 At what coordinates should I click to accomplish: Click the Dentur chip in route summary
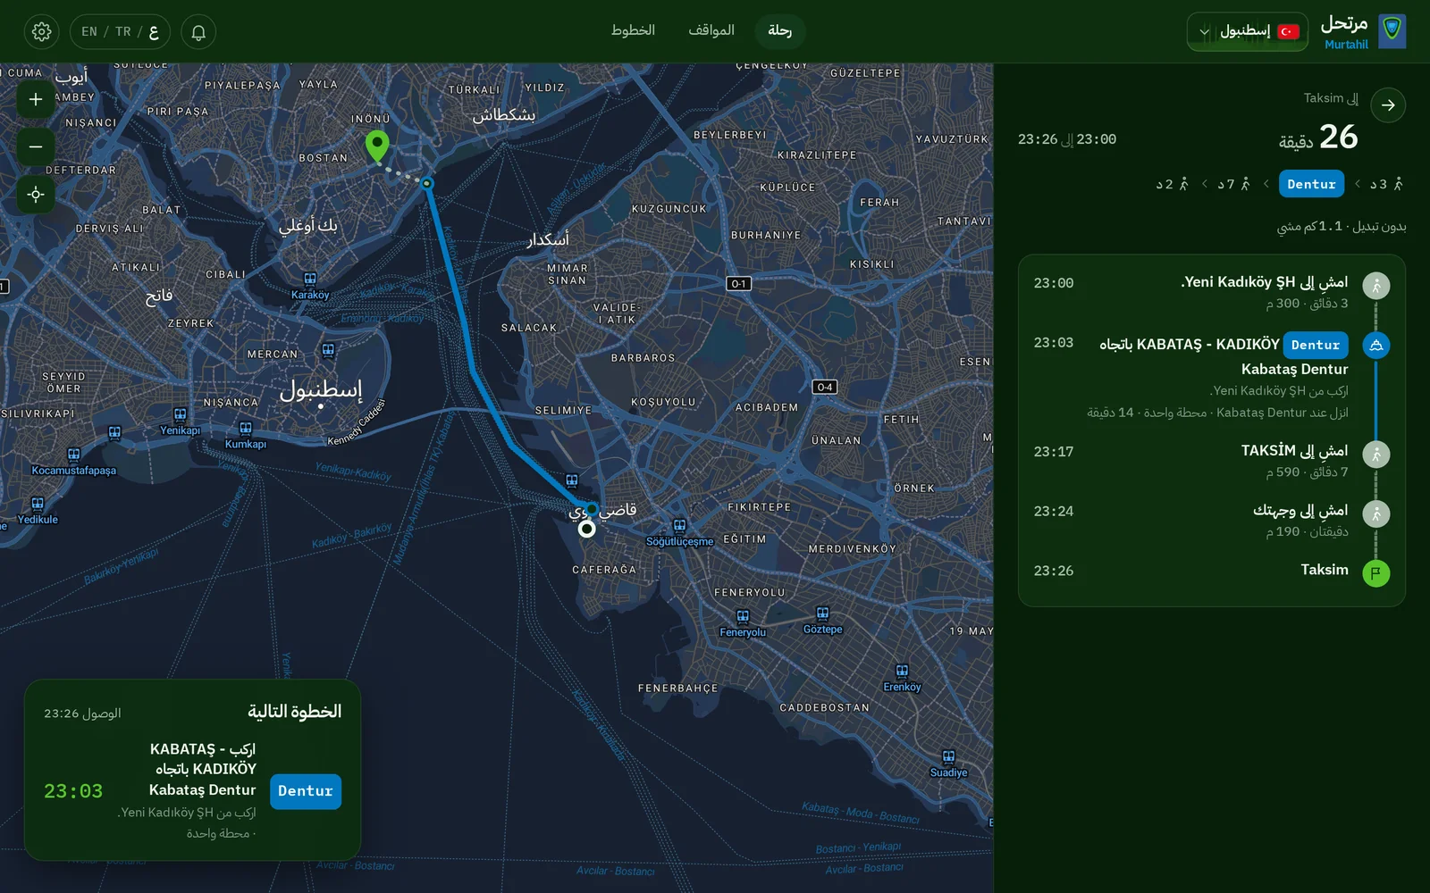[1311, 184]
